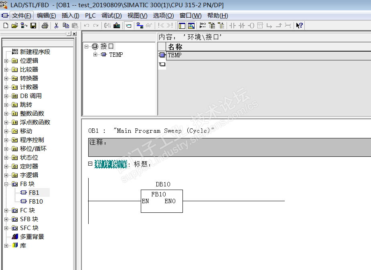Click the context Help arrow icon
371x270 pixels.
click(299, 26)
